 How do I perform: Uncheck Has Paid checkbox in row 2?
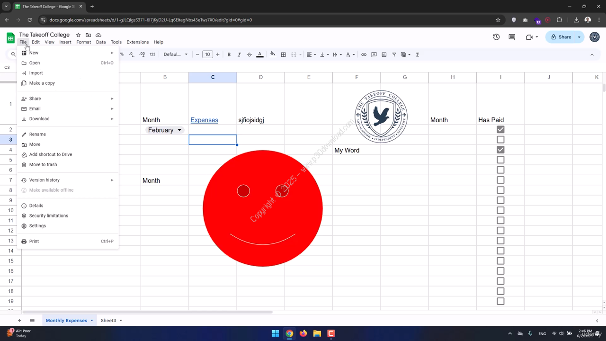[500, 130]
